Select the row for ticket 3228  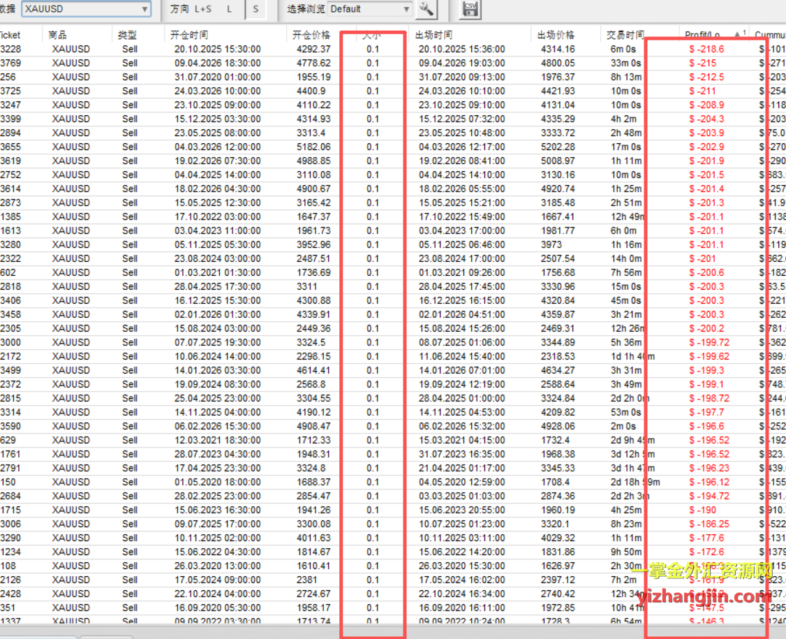[x=10, y=50]
